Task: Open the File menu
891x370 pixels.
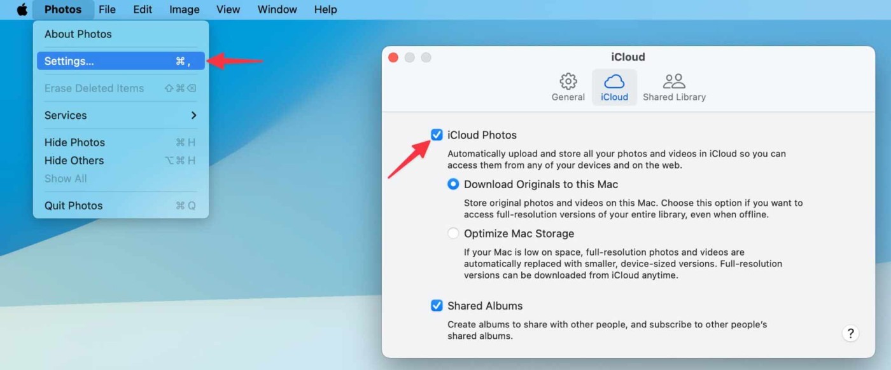Action: [107, 10]
